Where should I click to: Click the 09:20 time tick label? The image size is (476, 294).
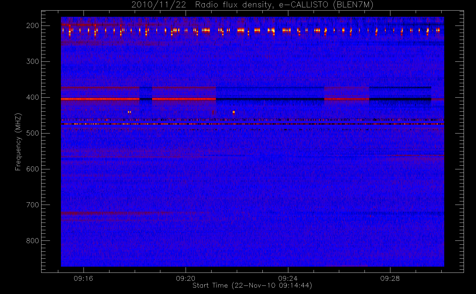coord(186,278)
